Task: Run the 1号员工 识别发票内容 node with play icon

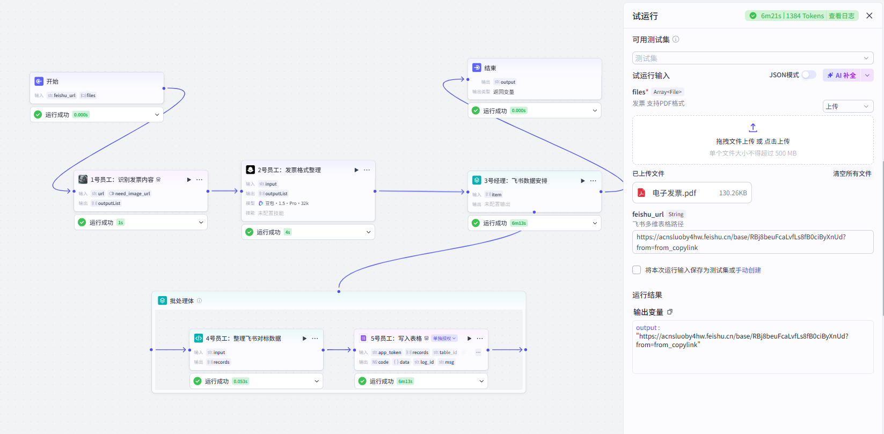Action: click(189, 180)
